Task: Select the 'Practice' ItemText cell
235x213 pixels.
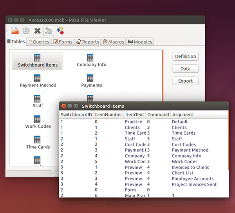Action: (134, 122)
